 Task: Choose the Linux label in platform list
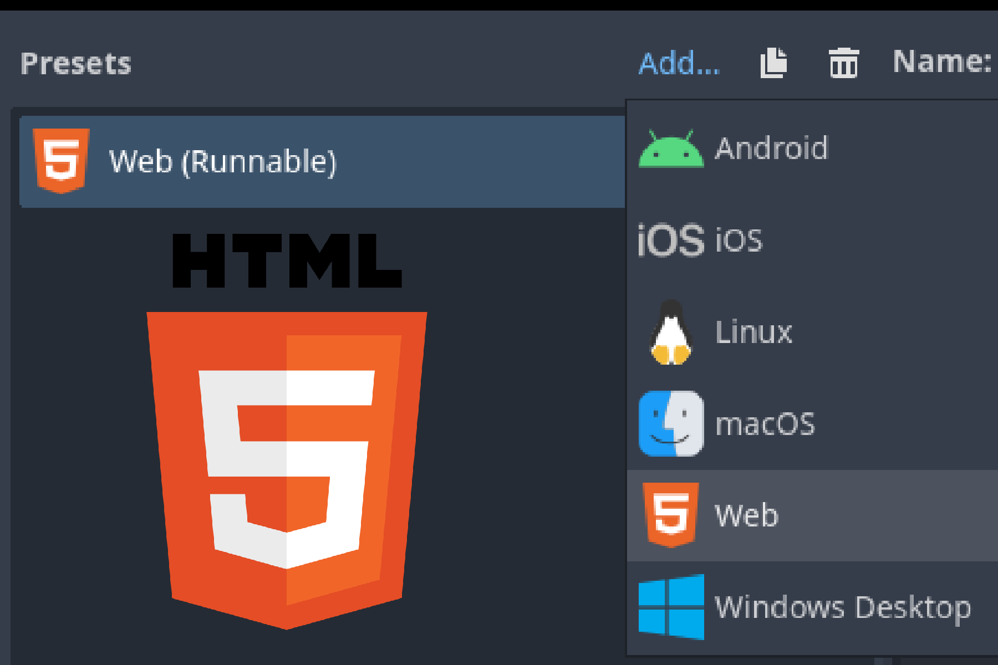pos(753,332)
